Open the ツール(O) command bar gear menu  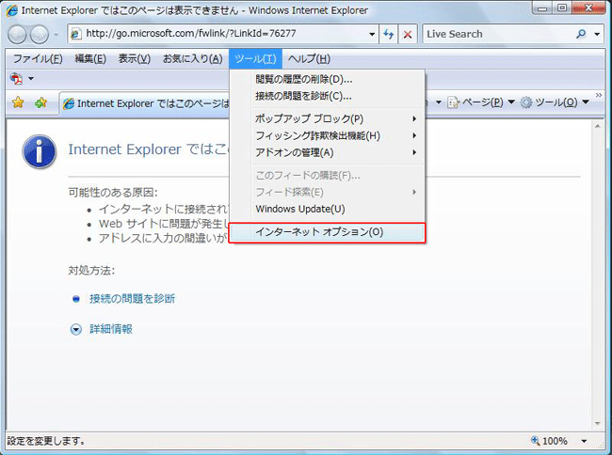[x=555, y=102]
